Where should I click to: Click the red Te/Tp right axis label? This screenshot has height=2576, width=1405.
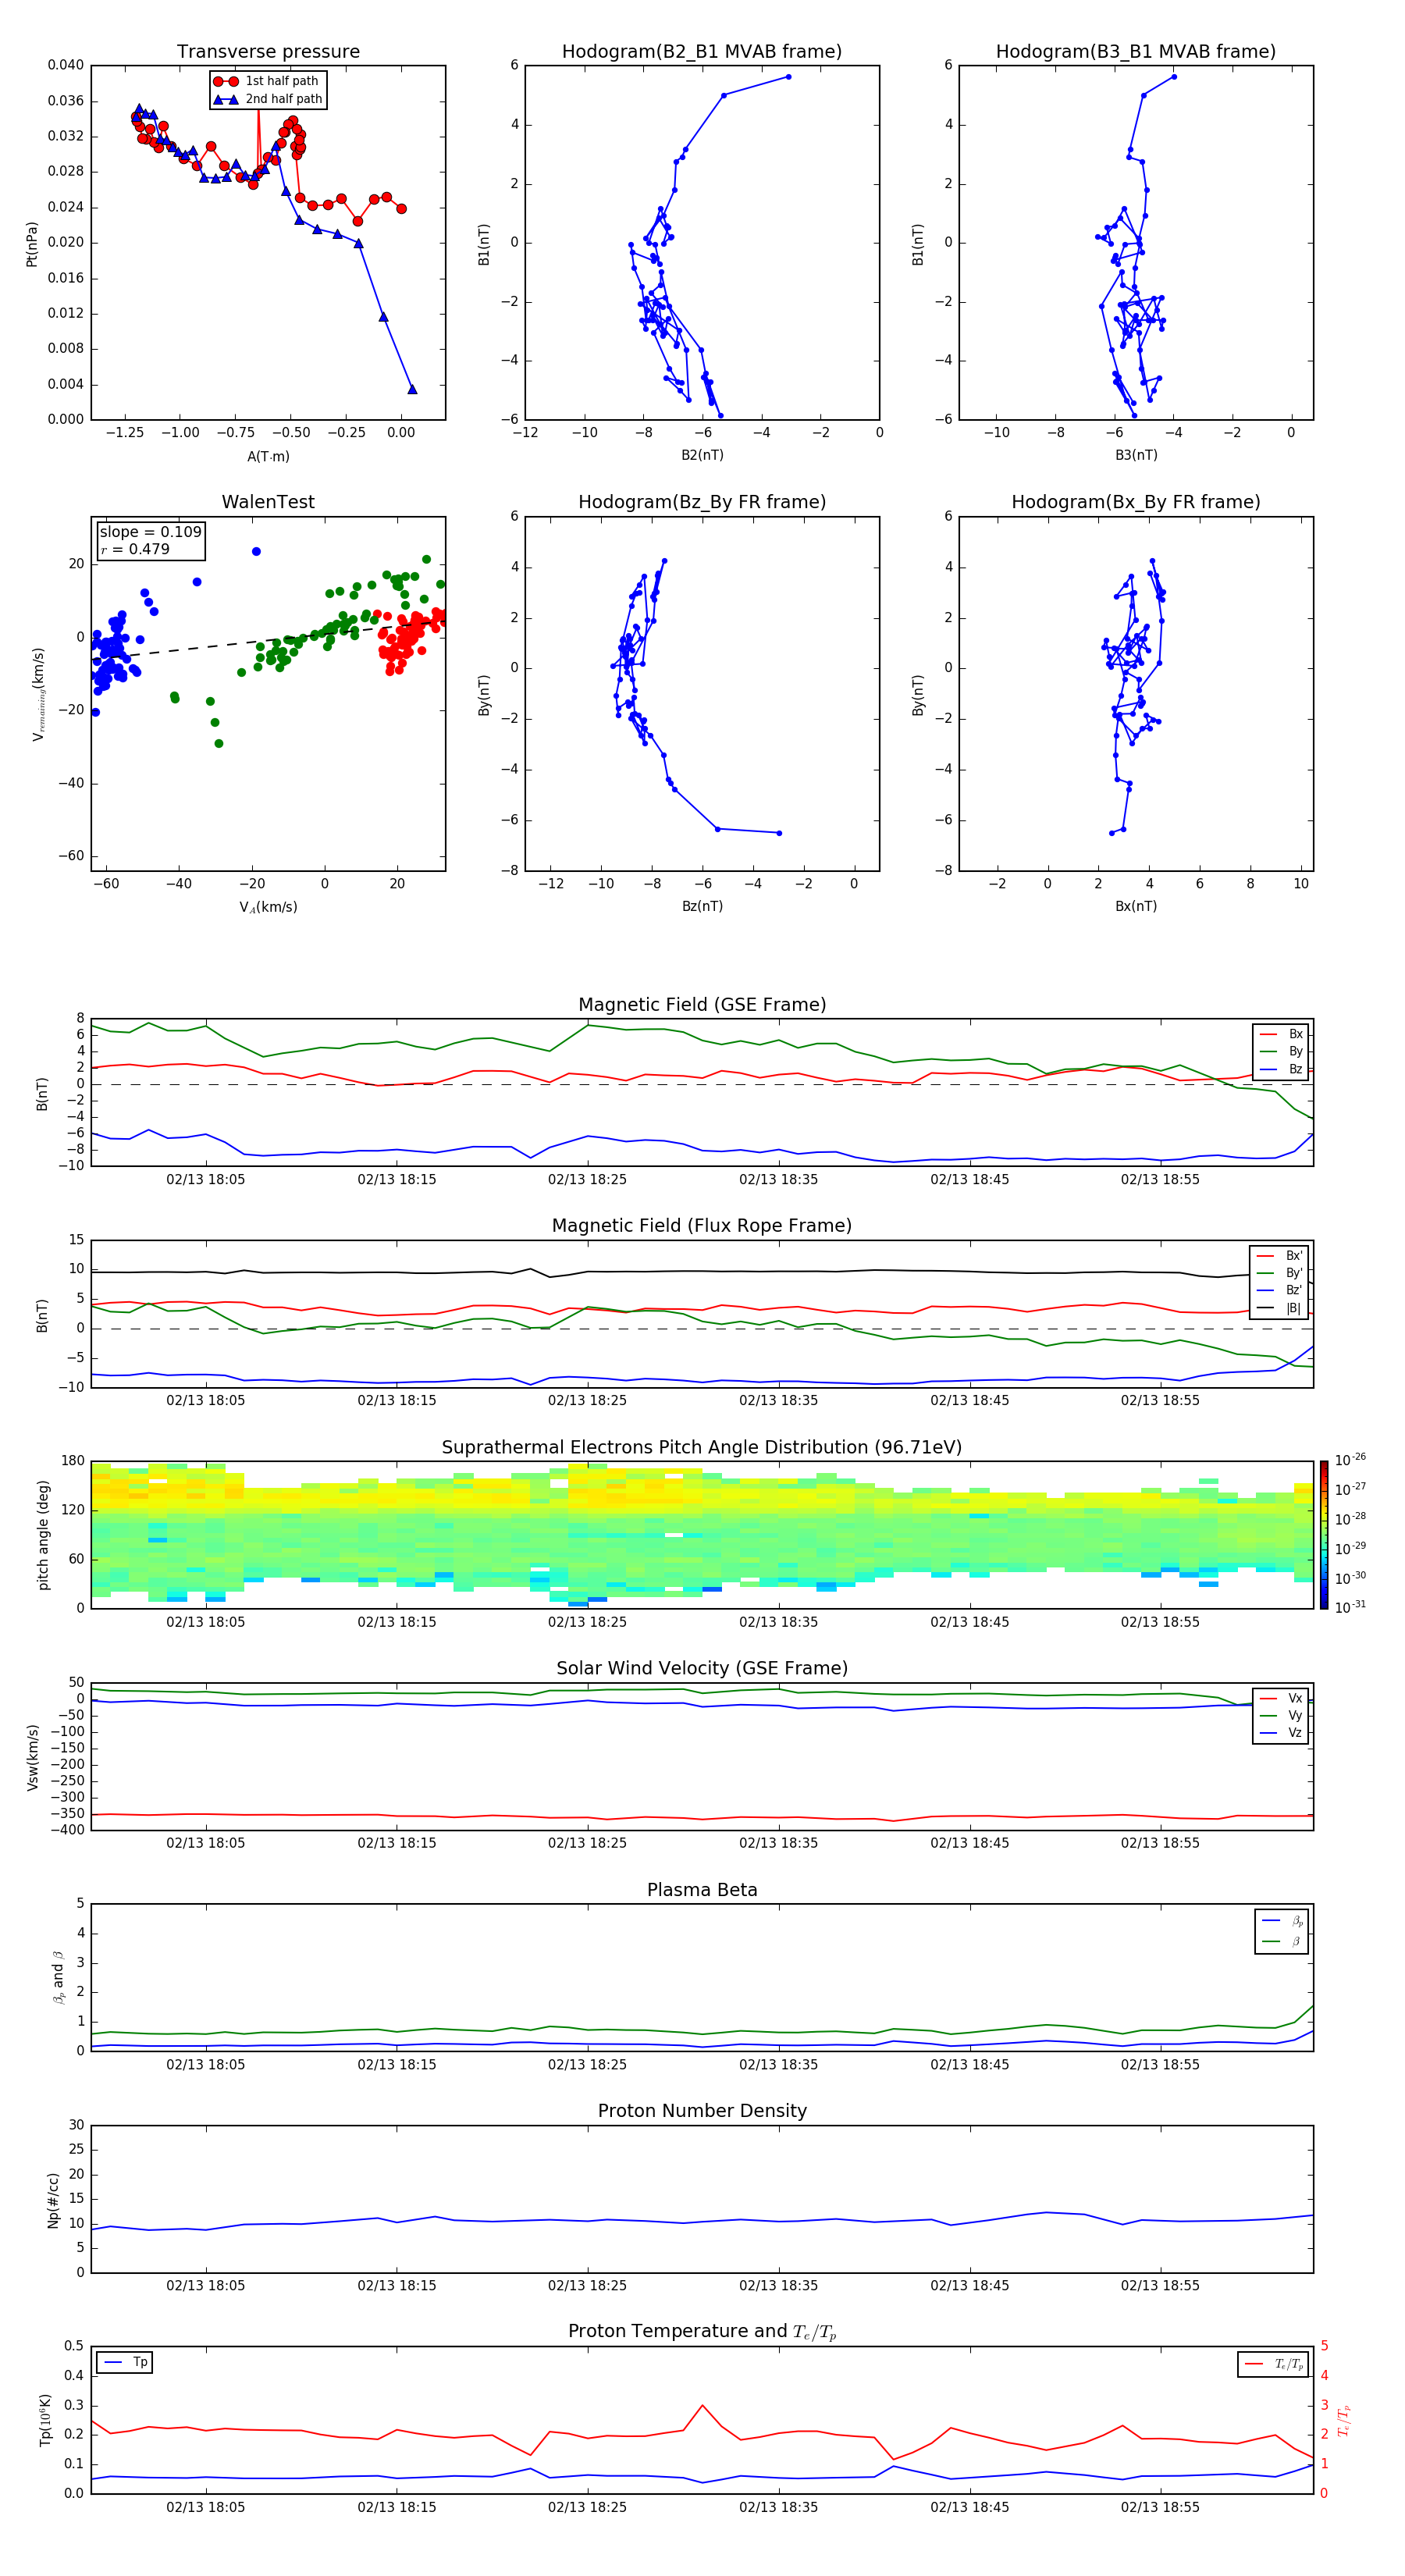tap(1344, 2420)
